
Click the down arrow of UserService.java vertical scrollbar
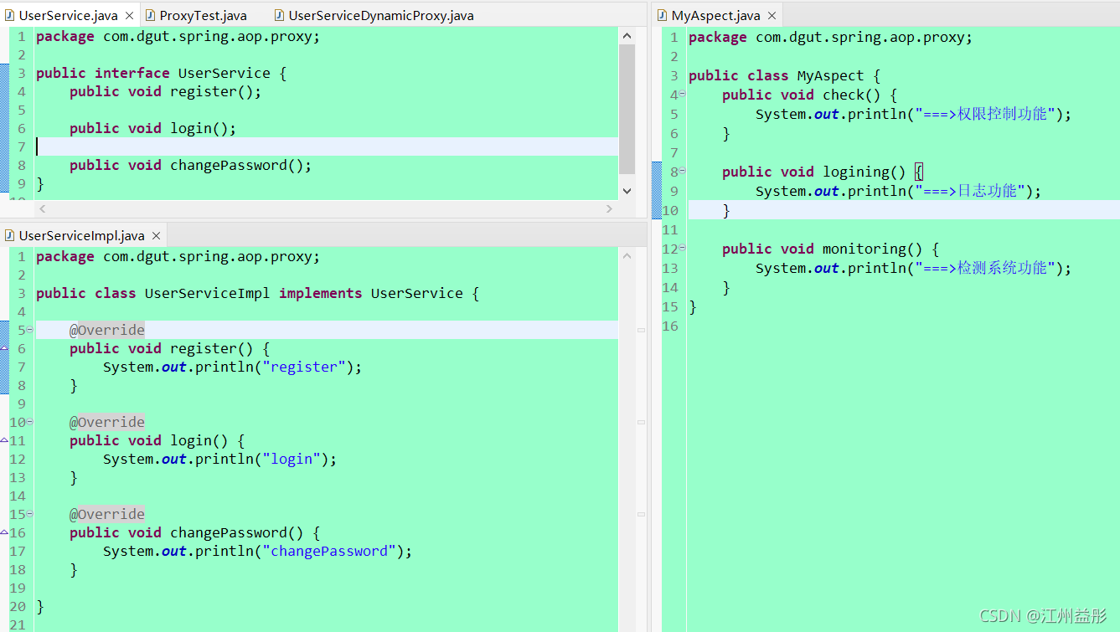click(x=627, y=191)
